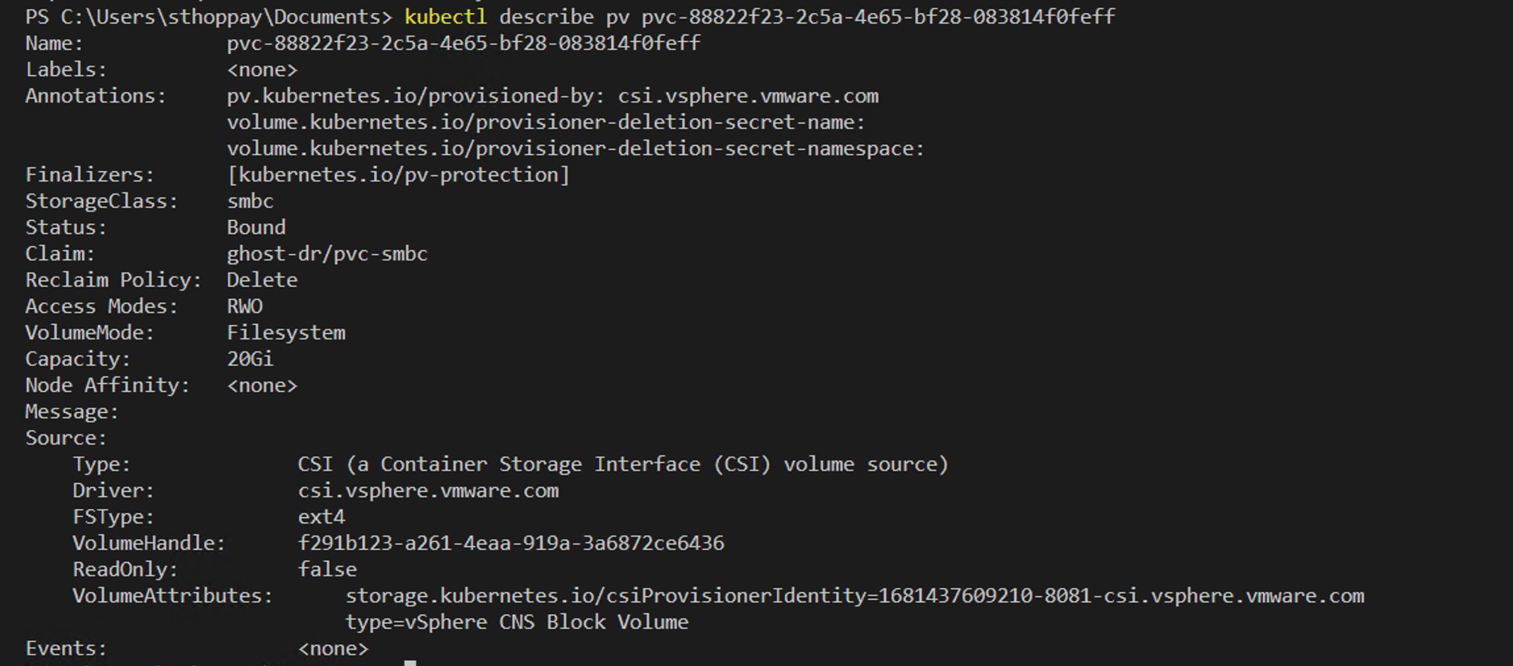Click the claim ghost-dr/pvc-smbc
Viewport: 1513px width, 666px height.
pyautogui.click(x=327, y=254)
